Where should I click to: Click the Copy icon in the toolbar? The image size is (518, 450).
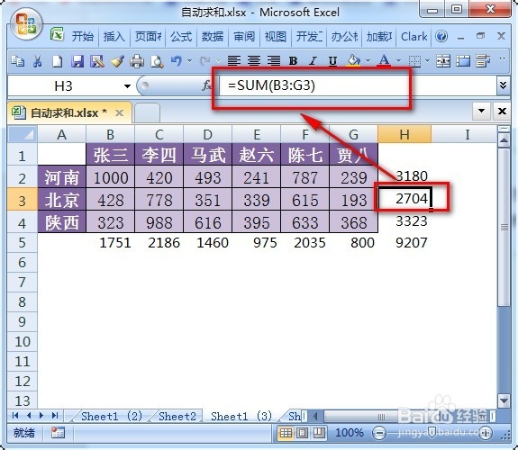coord(17,61)
